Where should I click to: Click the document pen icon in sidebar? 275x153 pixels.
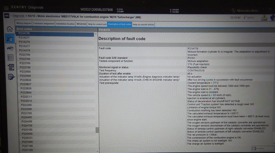12,76
